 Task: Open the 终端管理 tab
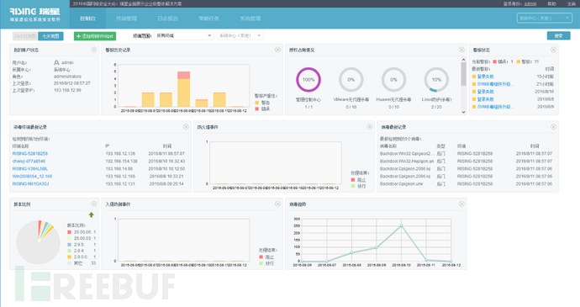point(126,19)
